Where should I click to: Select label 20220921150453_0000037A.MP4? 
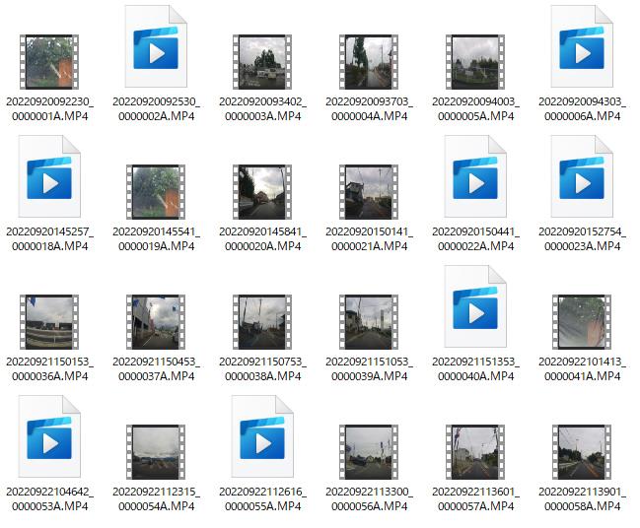(157, 369)
